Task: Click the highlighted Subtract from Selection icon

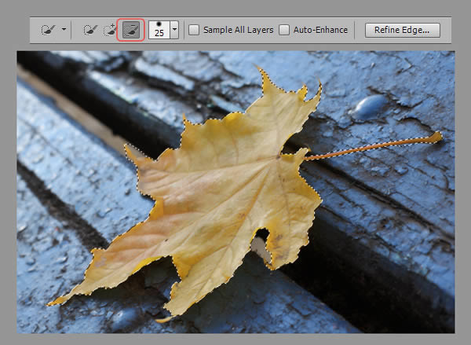Action: (130, 31)
